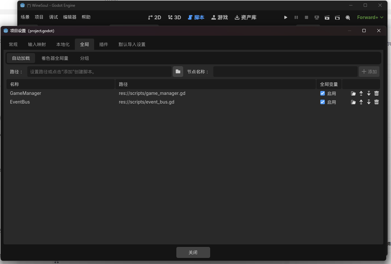Uncheck 启用 global variable for GameManager

[323, 94]
